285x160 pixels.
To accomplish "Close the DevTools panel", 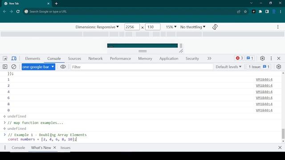I will pos(279,58).
